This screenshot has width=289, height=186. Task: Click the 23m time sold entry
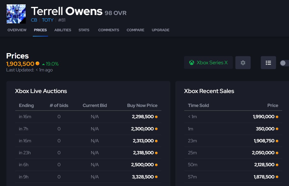click(x=192, y=141)
